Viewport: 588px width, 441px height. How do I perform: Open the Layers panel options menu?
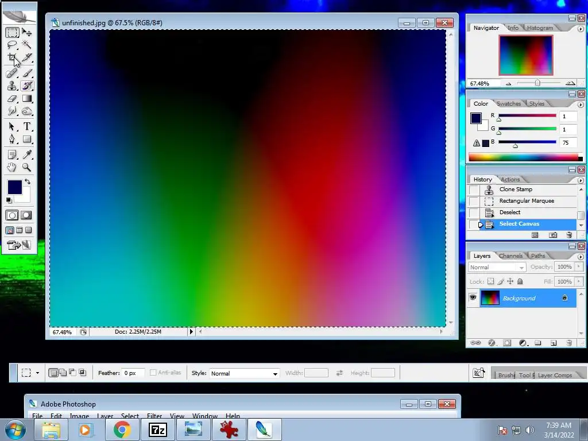click(581, 257)
